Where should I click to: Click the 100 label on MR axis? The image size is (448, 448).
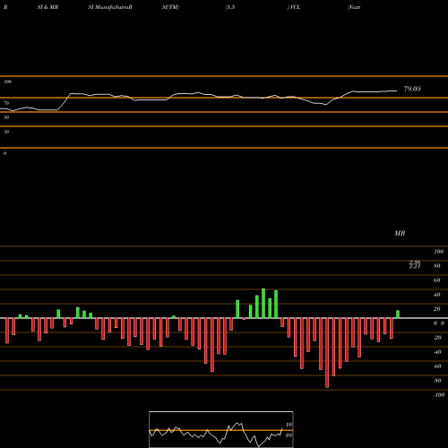tap(439, 252)
